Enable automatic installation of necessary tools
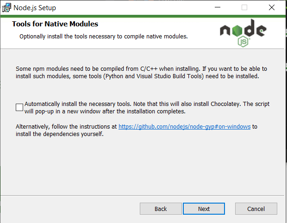Image resolution: width=287 pixels, height=223 pixels. 19,107
